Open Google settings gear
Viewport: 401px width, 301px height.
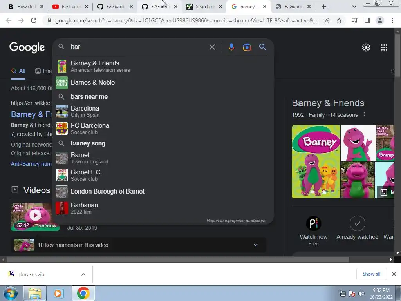[366, 47]
